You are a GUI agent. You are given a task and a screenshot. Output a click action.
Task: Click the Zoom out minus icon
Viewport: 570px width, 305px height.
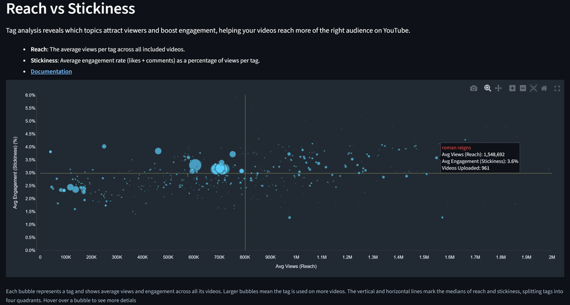[x=522, y=88]
